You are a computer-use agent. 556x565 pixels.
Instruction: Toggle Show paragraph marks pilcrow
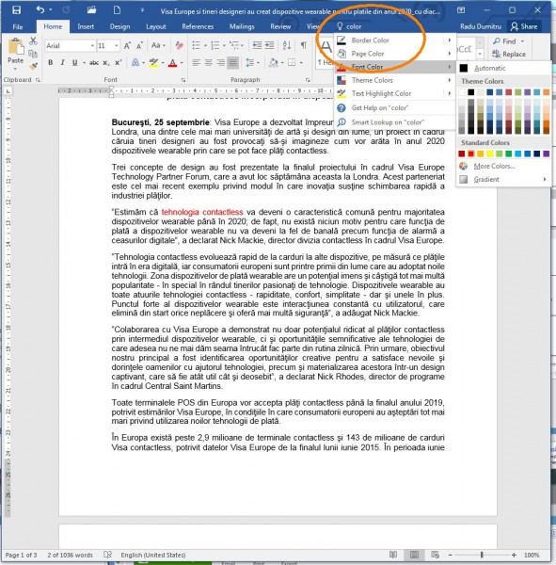click(304, 45)
